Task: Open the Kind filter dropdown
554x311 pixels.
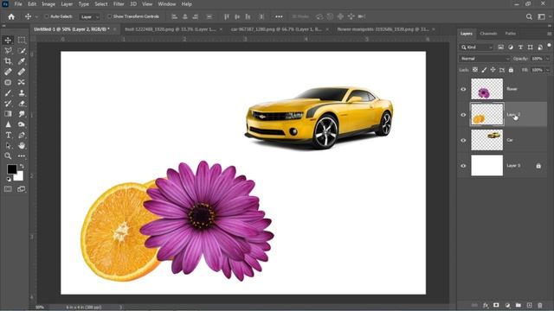Action: pos(477,48)
